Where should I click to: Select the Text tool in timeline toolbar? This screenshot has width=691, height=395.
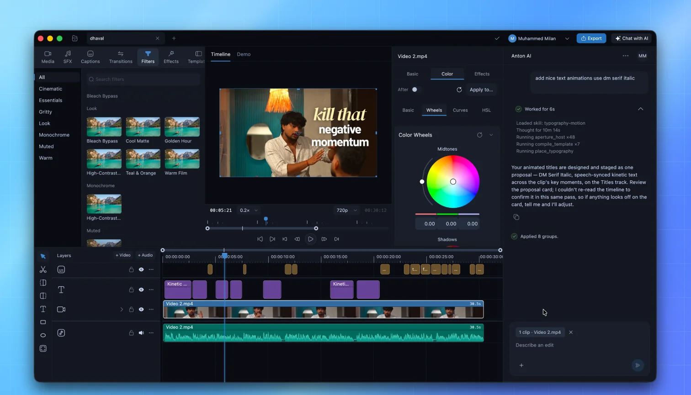(43, 309)
